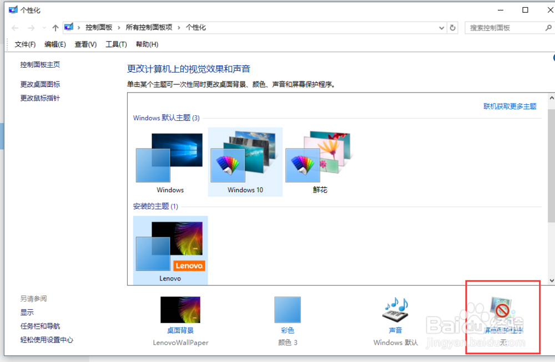
Task: Click 控制面板 breadcrumb in address bar
Action: click(x=99, y=28)
